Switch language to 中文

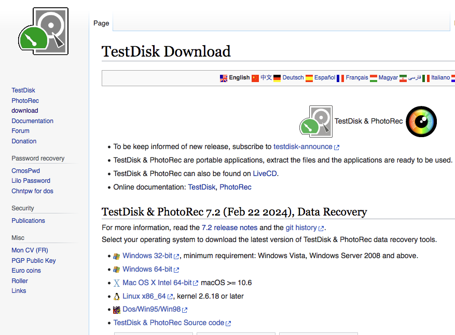point(266,77)
